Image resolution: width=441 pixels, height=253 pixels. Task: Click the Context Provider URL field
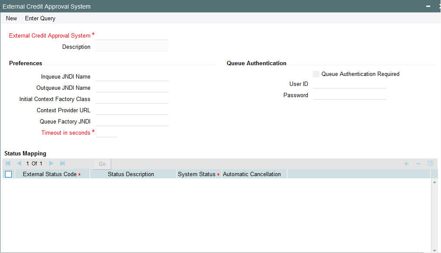[132, 110]
